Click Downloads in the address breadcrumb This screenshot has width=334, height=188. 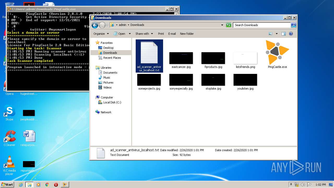point(137,25)
